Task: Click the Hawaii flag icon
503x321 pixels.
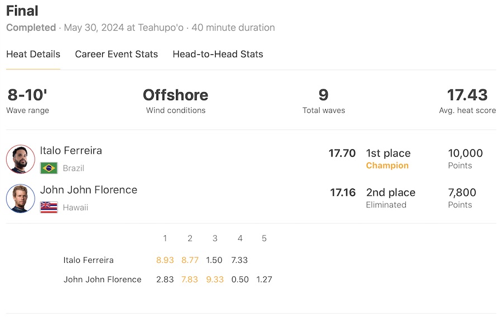Action: coord(49,207)
